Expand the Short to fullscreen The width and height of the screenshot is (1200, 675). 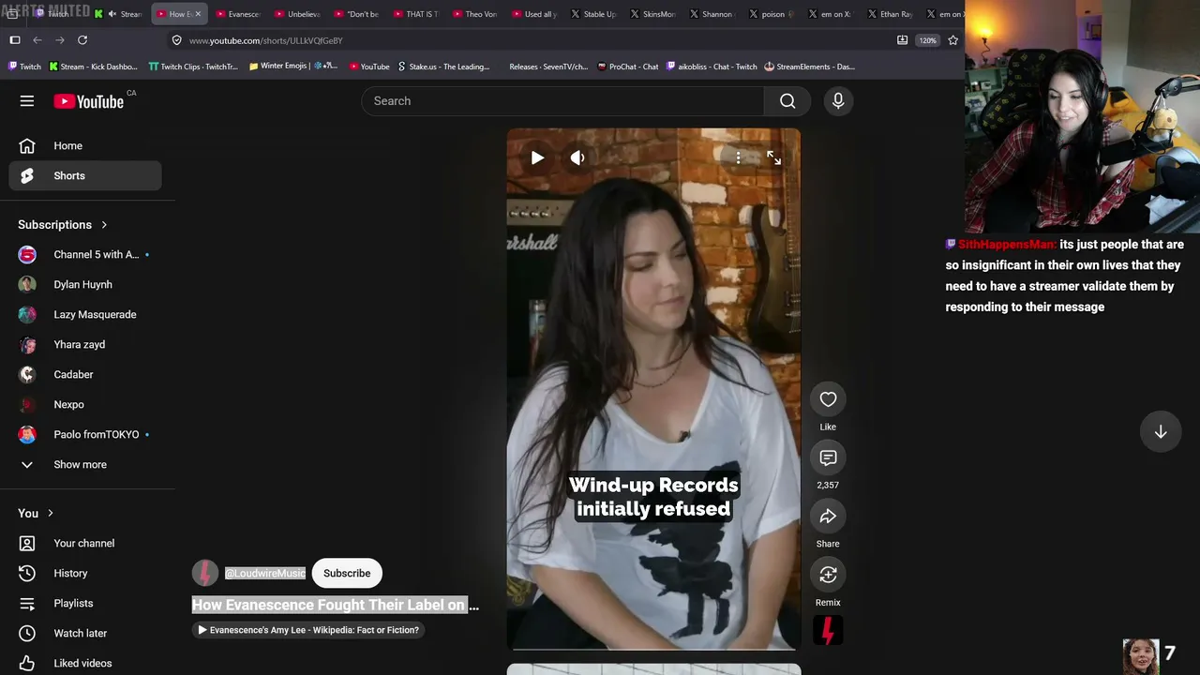coord(773,157)
